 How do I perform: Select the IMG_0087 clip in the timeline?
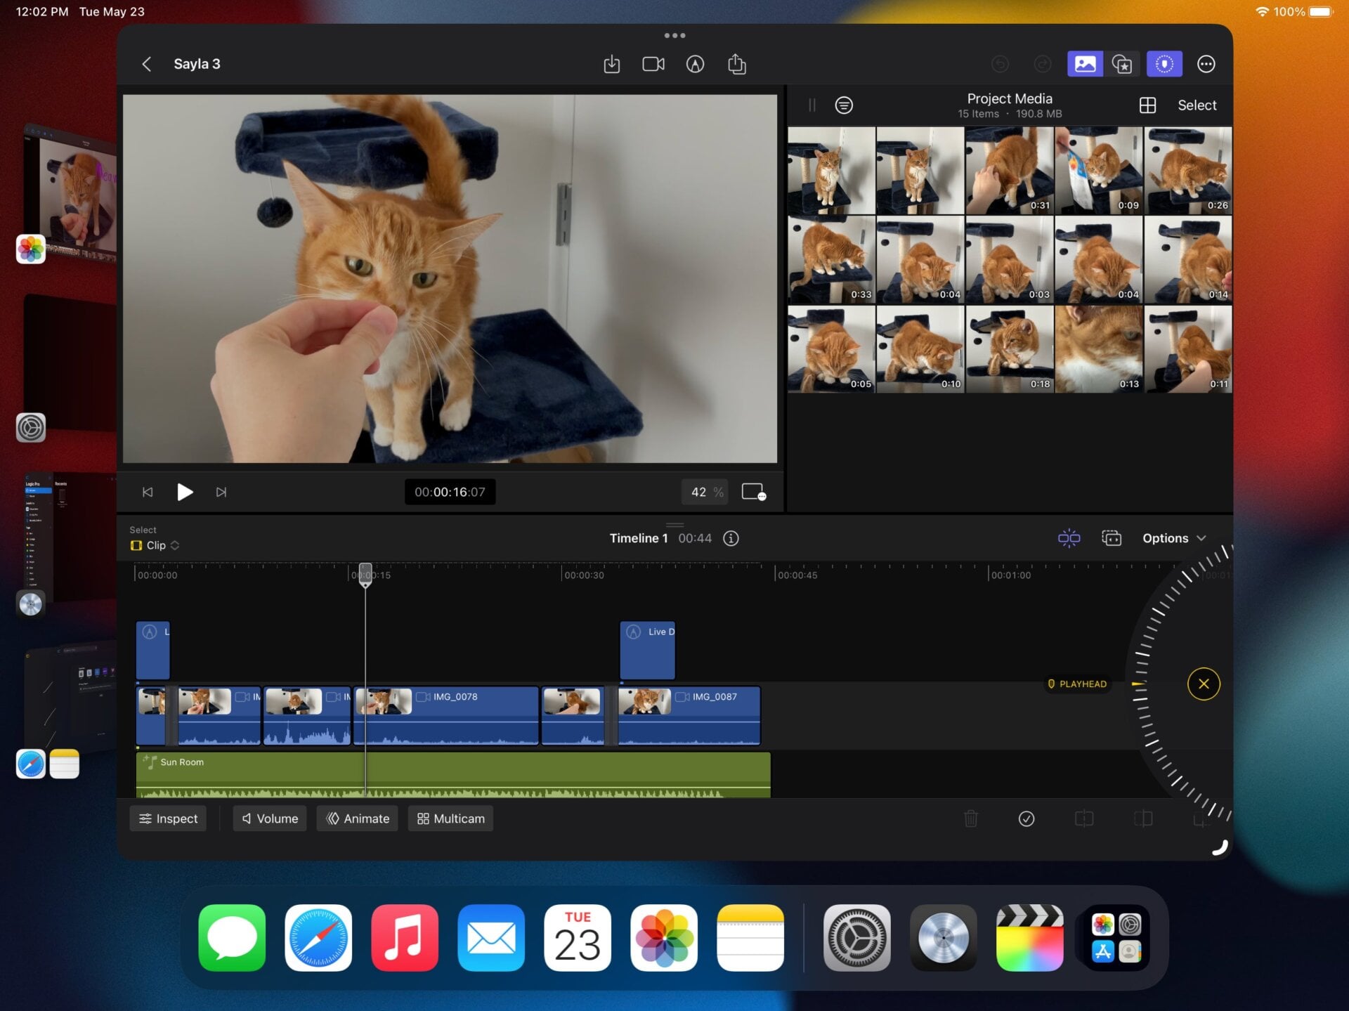click(689, 715)
